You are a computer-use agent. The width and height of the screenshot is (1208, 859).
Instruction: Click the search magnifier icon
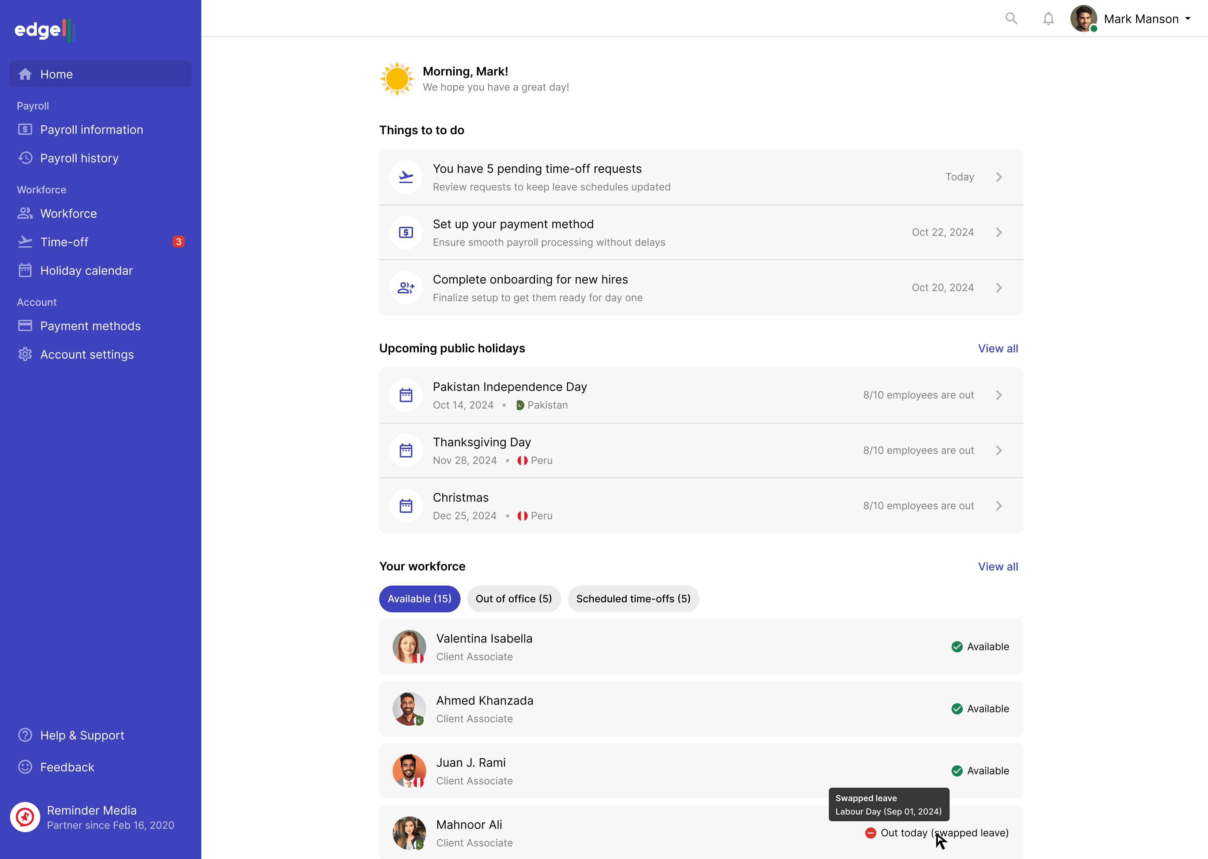click(x=1011, y=19)
